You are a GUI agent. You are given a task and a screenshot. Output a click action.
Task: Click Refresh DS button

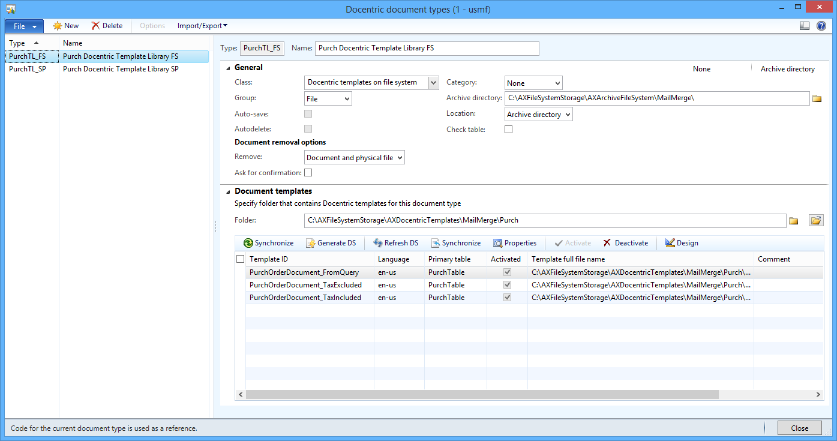click(395, 243)
